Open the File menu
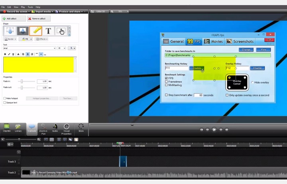 click(3, 7)
